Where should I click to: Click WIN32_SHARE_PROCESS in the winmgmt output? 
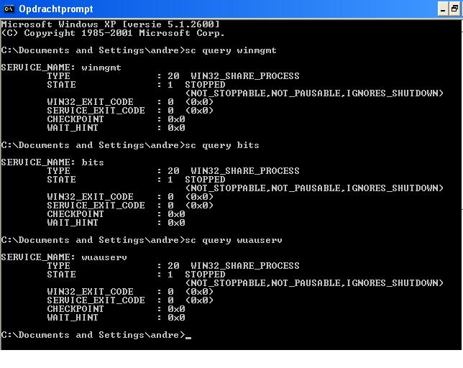245,76
